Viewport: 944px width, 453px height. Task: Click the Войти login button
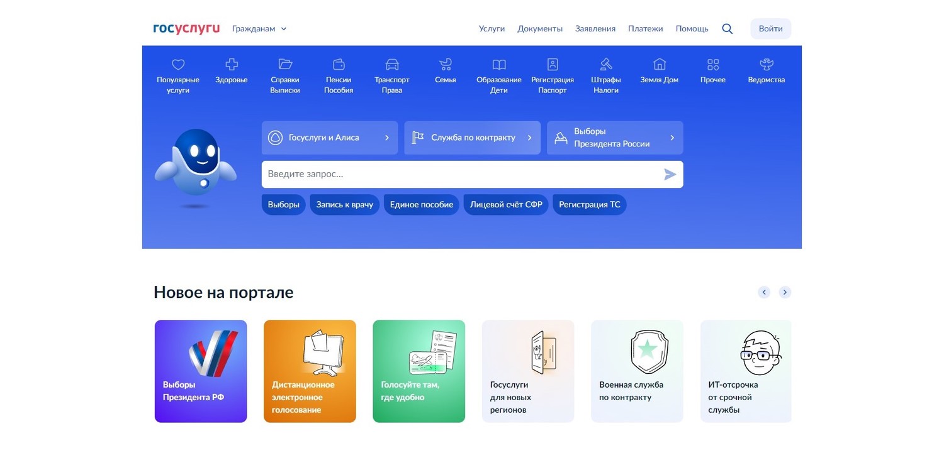[771, 29]
